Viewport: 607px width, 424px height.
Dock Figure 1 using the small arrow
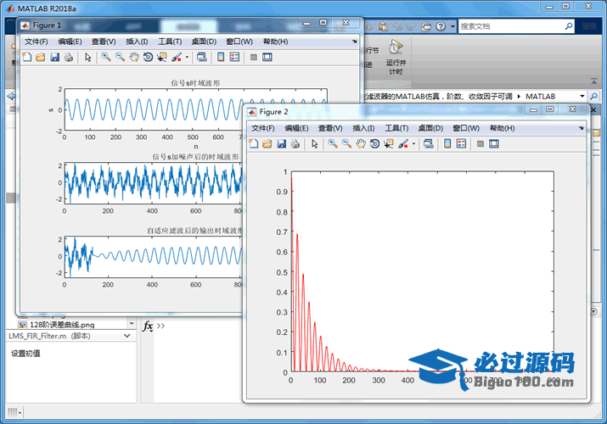click(x=354, y=42)
